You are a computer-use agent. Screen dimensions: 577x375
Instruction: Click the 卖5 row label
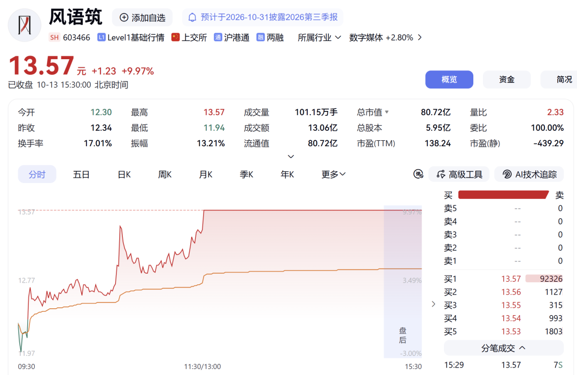[450, 208]
